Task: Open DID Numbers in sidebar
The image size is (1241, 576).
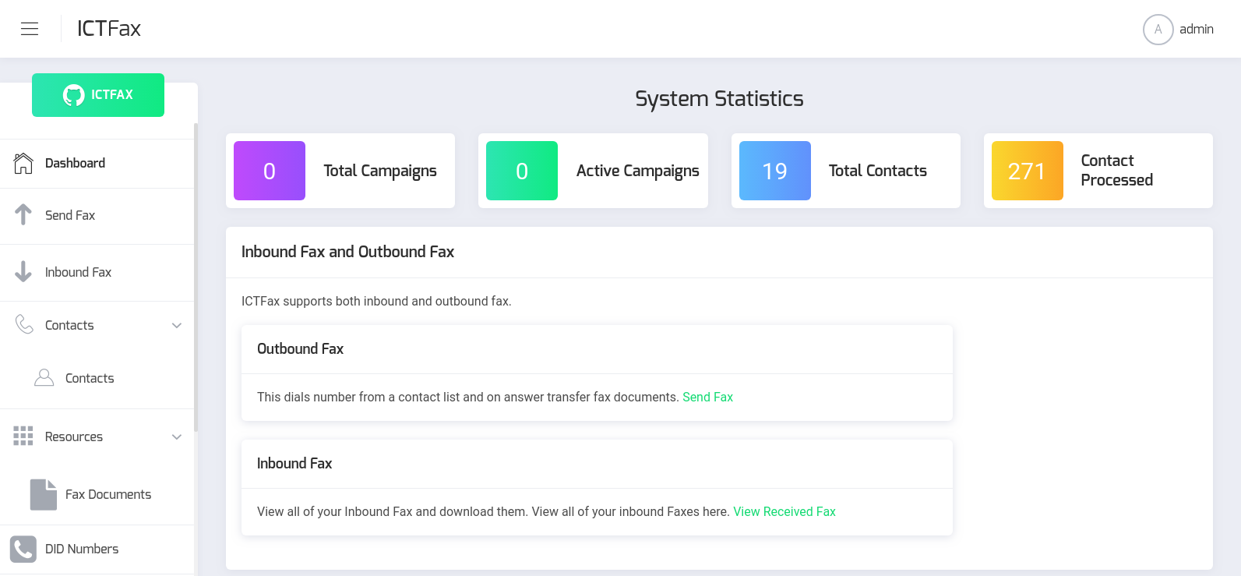Action: point(97,549)
